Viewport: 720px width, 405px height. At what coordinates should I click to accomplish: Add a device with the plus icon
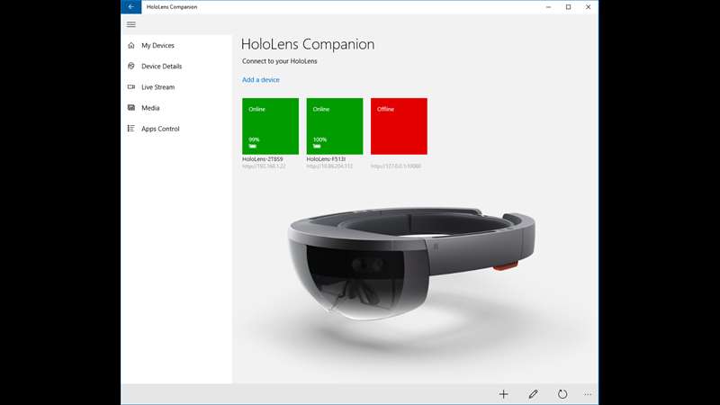[504, 394]
